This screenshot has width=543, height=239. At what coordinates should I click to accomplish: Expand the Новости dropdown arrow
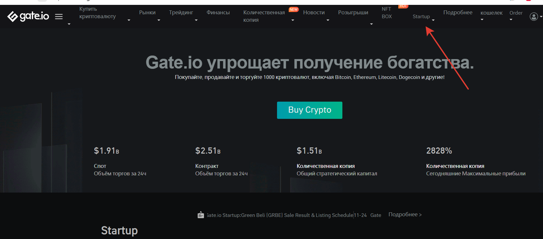tap(328, 20)
